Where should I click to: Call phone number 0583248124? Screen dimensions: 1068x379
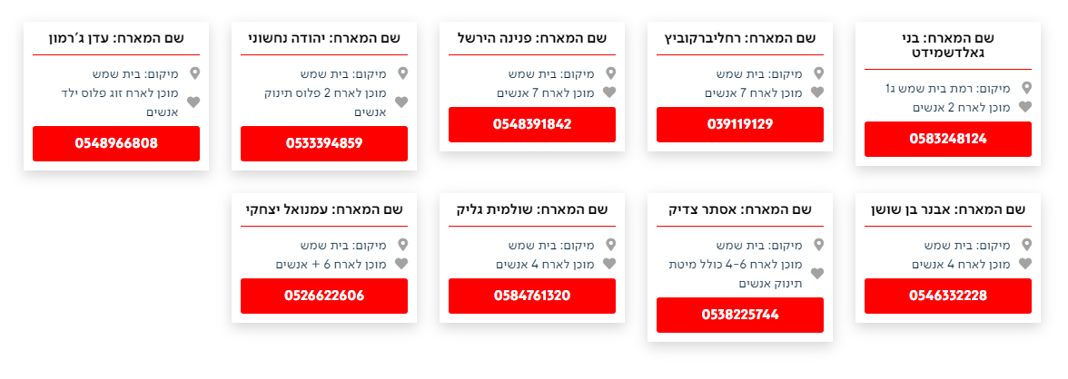click(x=947, y=139)
